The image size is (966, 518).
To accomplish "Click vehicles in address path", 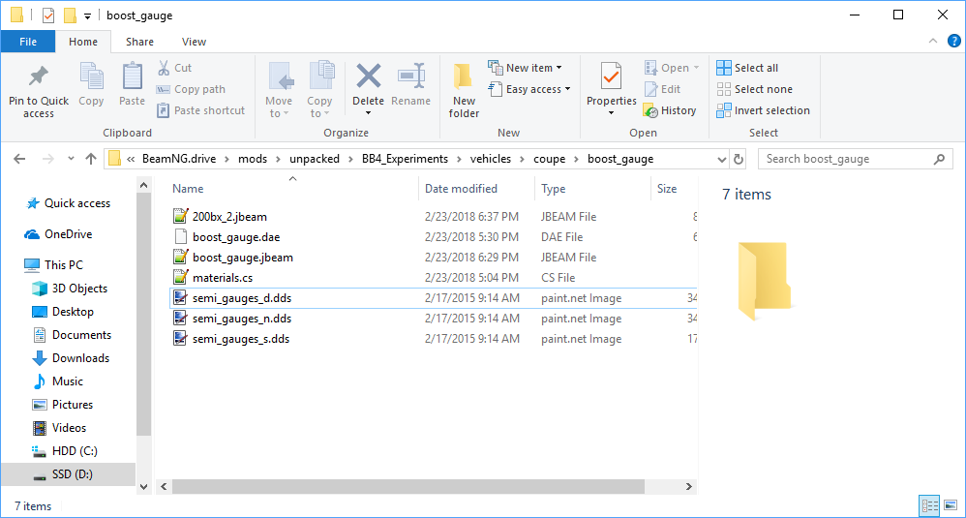I will coord(491,159).
